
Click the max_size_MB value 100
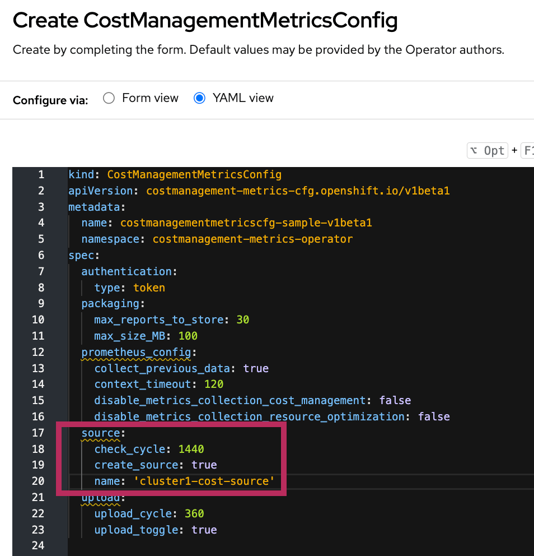188,336
